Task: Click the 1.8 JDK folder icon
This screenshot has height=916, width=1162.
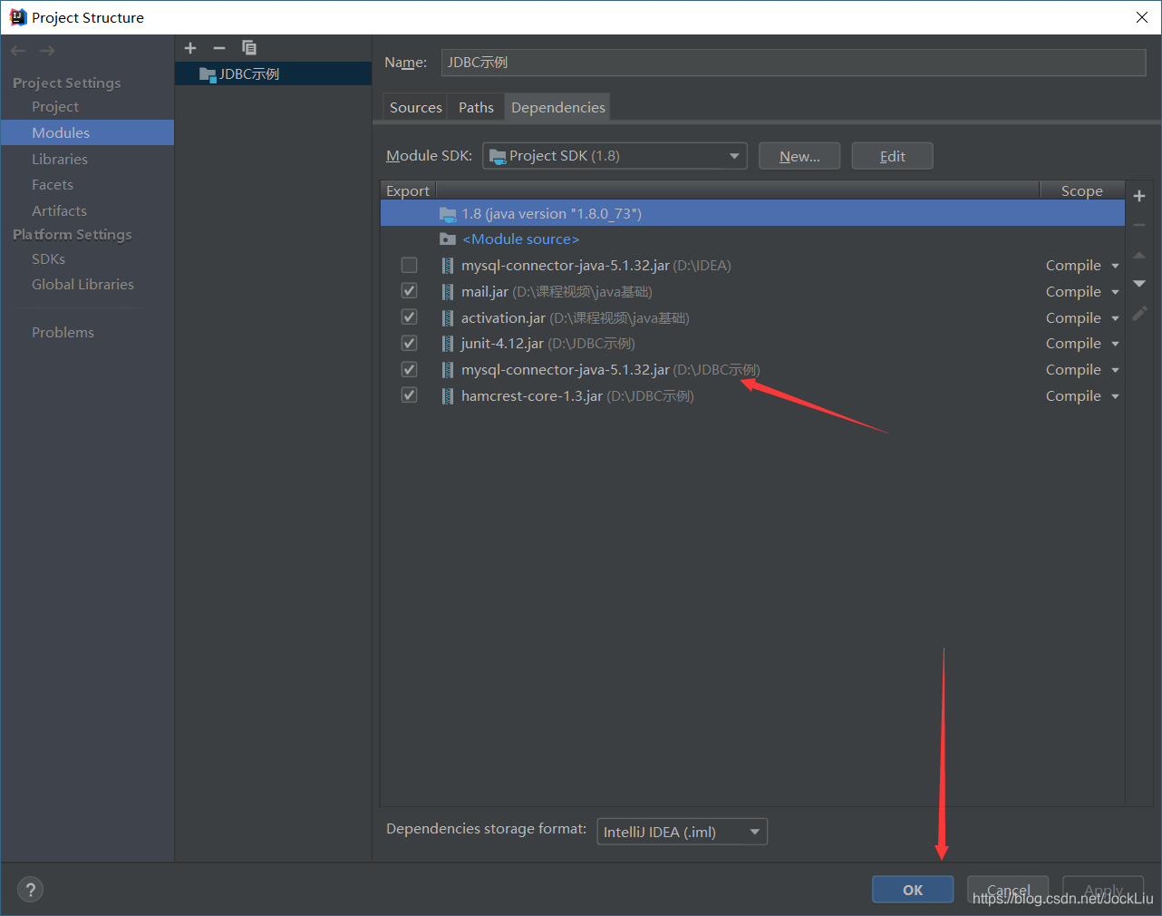Action: click(x=448, y=214)
